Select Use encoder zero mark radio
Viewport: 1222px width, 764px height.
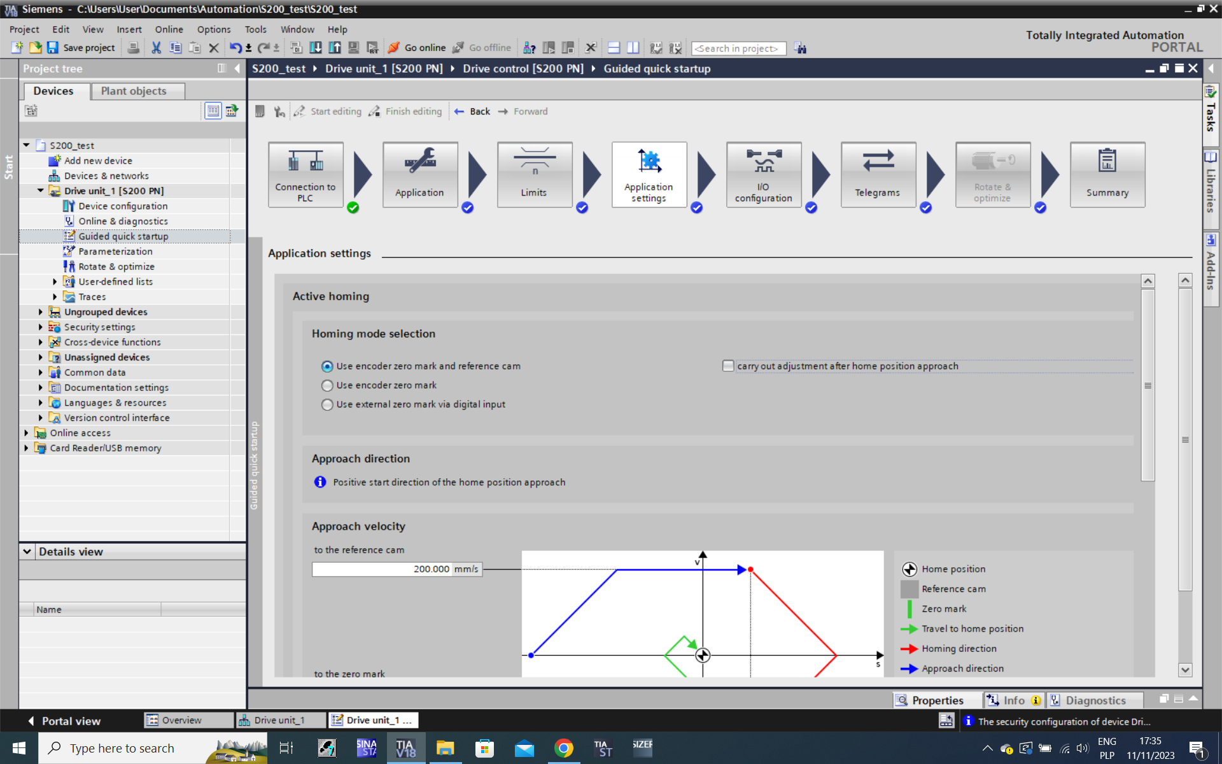click(x=327, y=385)
